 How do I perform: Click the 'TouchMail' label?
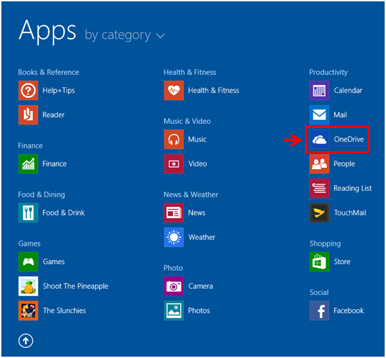[350, 212]
